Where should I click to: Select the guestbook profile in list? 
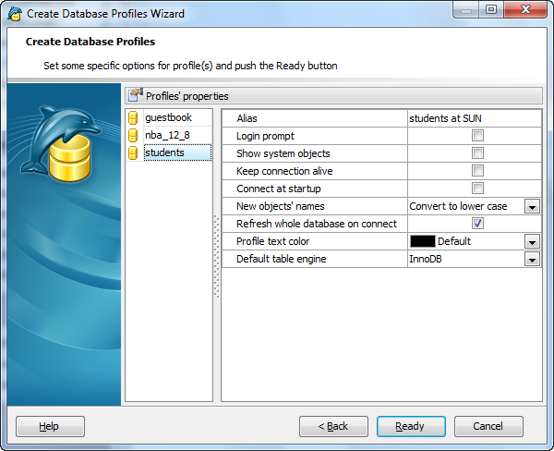click(168, 118)
